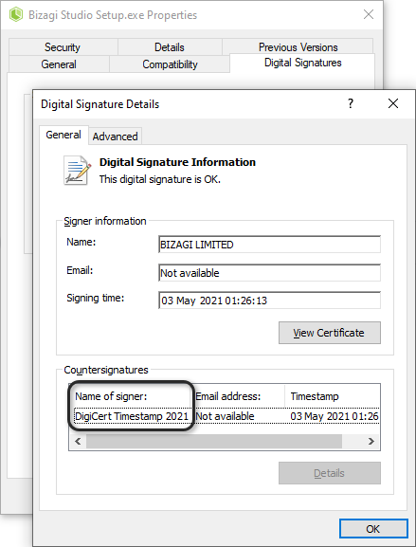Viewport: 416px width, 547px height.
Task: Open the Compatibility tab in Properties window
Action: [170, 64]
